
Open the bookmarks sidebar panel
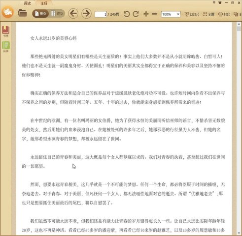(6, 31)
